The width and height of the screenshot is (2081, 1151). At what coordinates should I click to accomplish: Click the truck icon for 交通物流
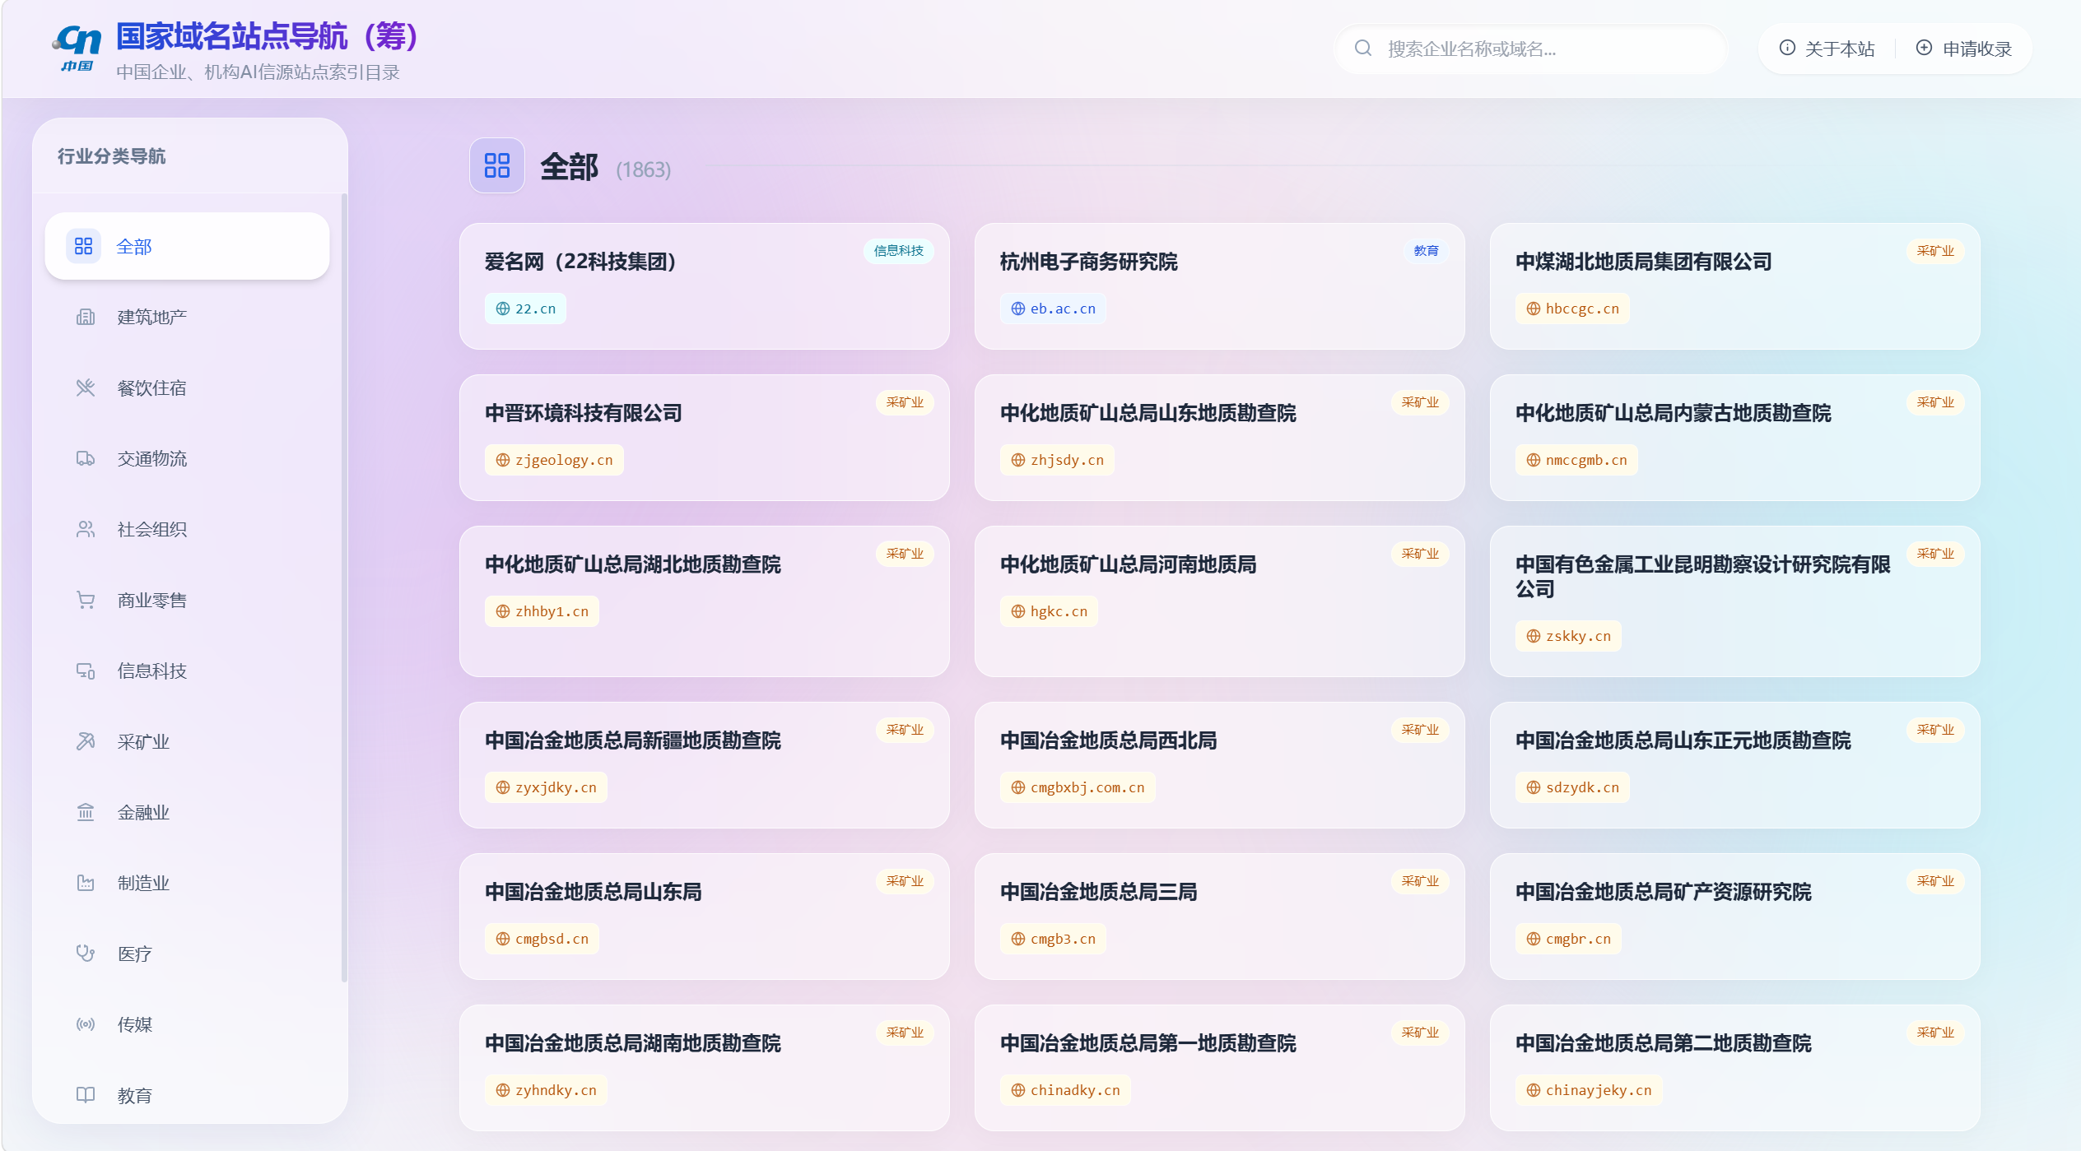[86, 458]
